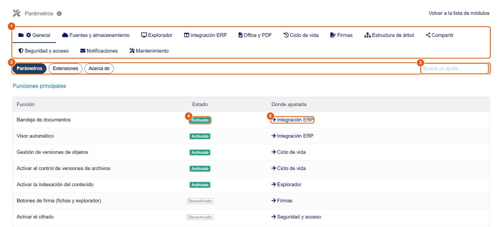Open the history clock icon for Ciclo de vida
The height and width of the screenshot is (227, 500).
[x=286, y=35]
